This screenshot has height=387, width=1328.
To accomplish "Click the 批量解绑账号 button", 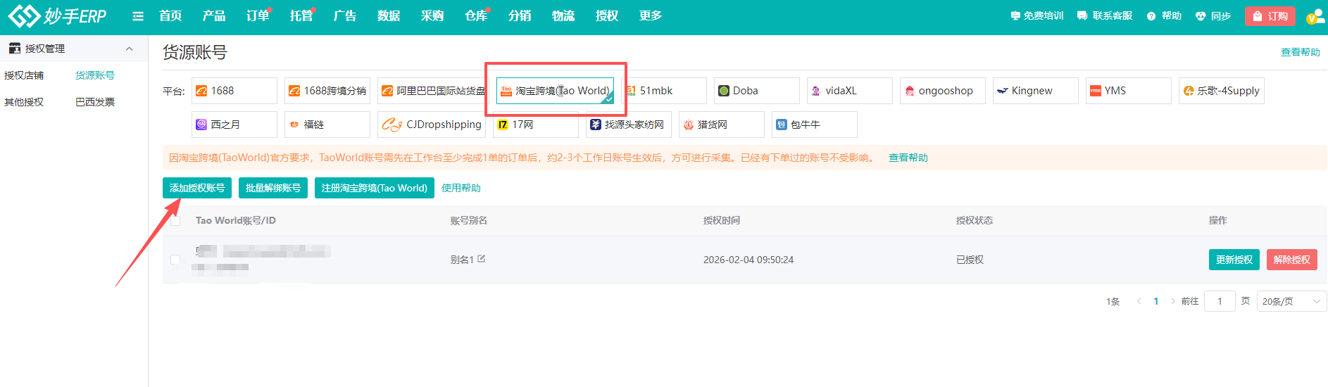I will click(273, 188).
